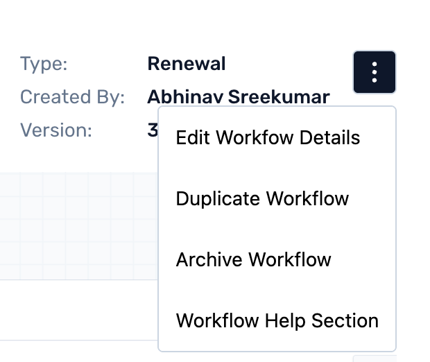This screenshot has height=362, width=430.
Task: Click the word Duplicate in the menu
Action: (218, 198)
